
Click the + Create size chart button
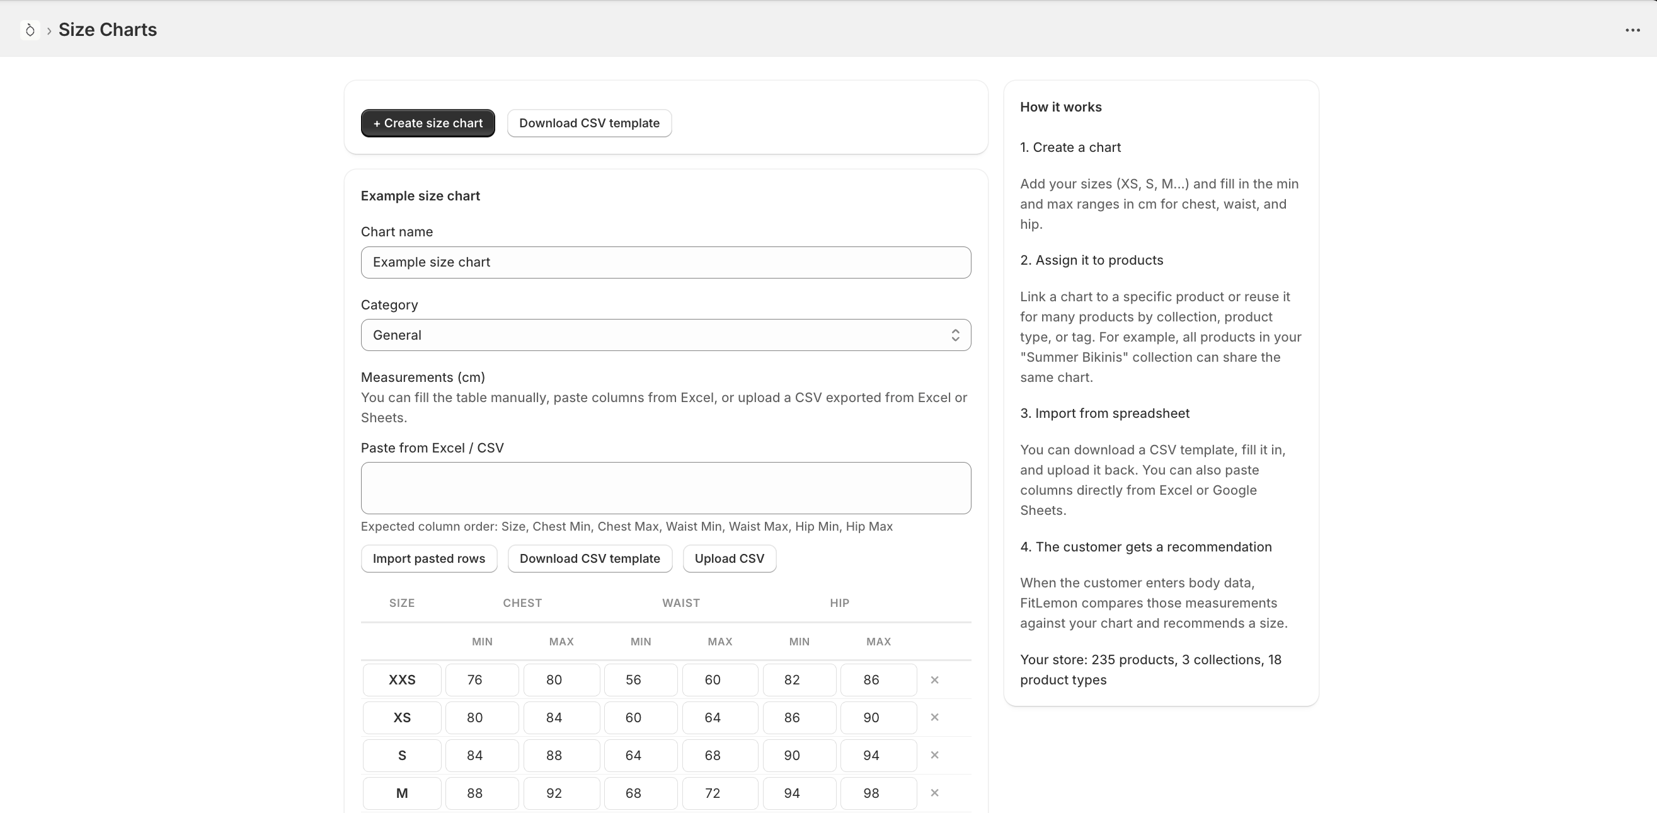pos(428,123)
